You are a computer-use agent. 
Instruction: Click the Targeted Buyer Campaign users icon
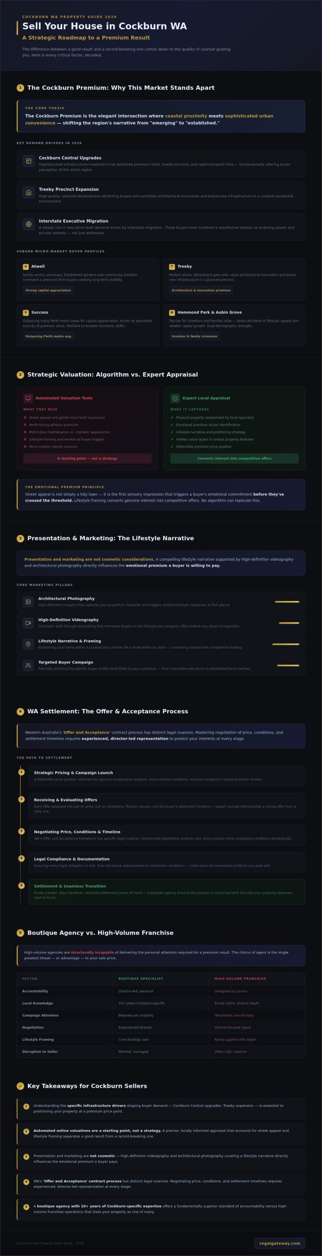pos(28,665)
